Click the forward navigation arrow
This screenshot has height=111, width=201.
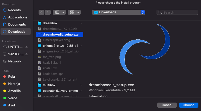click(48, 12)
